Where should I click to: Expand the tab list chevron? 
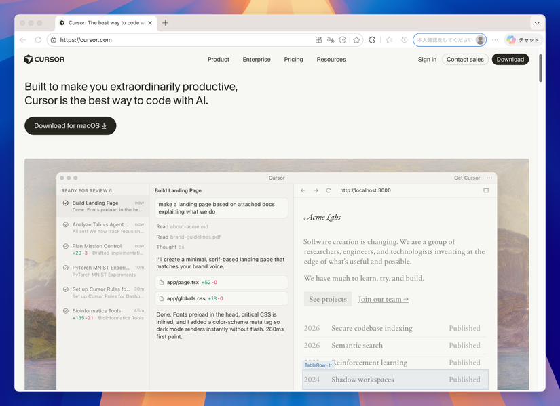tap(537, 23)
